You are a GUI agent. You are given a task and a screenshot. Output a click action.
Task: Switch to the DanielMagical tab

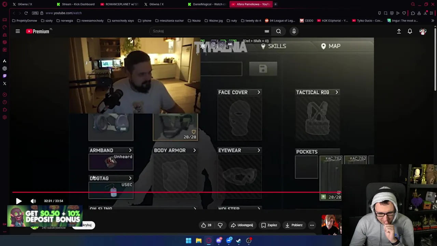coord(207,4)
